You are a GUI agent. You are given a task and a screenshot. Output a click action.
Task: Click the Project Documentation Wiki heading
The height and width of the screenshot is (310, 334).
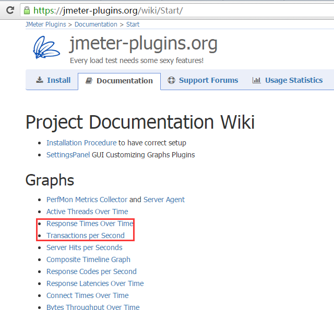click(140, 122)
